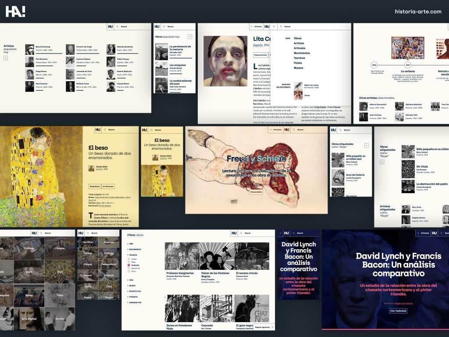The width and height of the screenshot is (449, 337).
Task: Collapse the TÉCNICA filter section
Action: coord(132,255)
